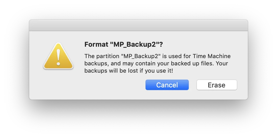Click the bold heading Format "MP_Backup2"?
277x138 pixels.
124,45
